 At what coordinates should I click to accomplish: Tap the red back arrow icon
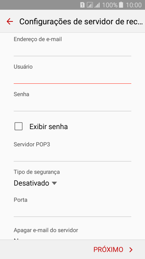point(10,21)
